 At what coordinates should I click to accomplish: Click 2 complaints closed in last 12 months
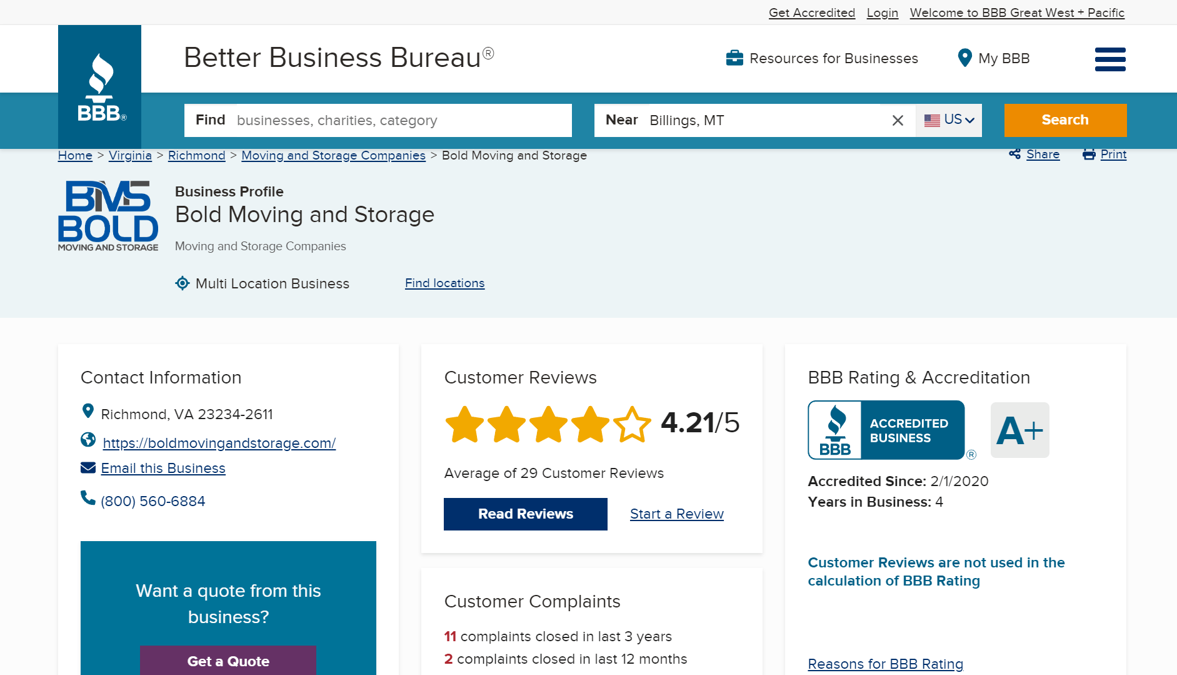coord(566,659)
